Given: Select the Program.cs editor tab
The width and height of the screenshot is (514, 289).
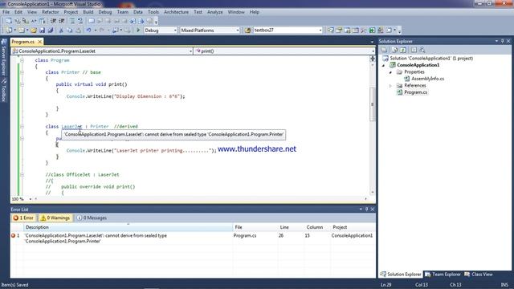Looking at the screenshot, I should [23, 42].
